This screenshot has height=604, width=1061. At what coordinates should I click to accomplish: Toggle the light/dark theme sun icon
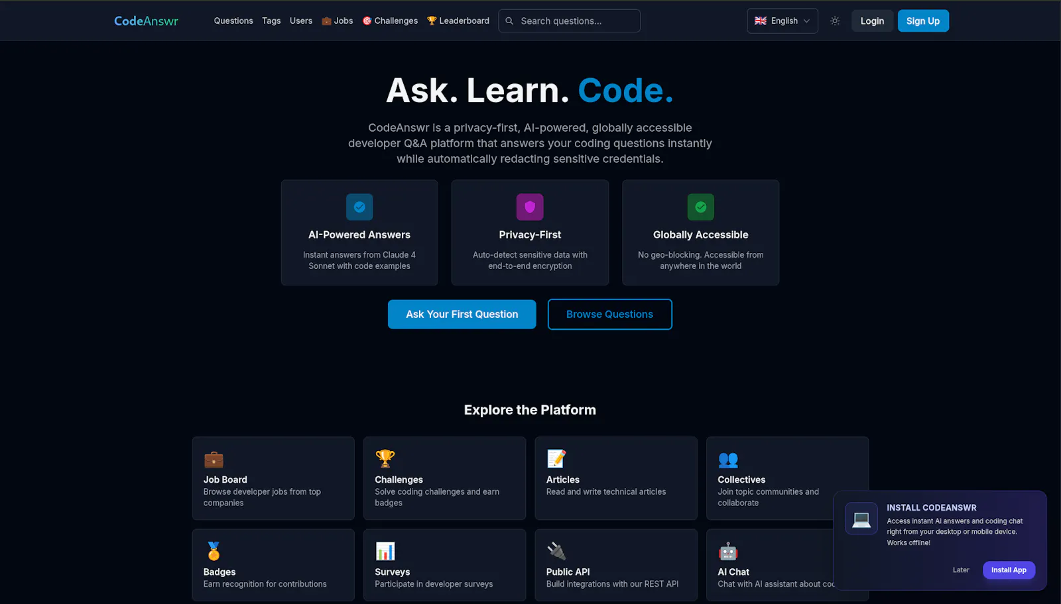click(x=835, y=21)
